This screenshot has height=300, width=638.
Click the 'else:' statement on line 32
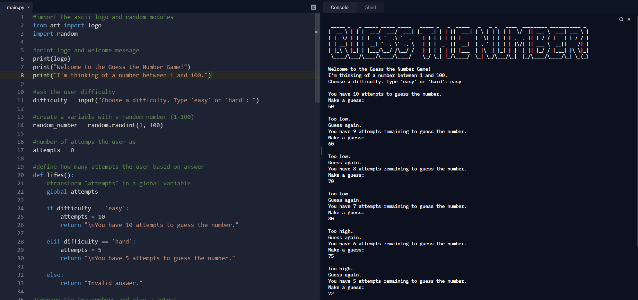tap(55, 275)
